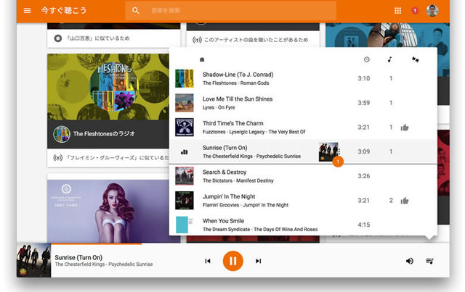Focus the music search field

231,11
